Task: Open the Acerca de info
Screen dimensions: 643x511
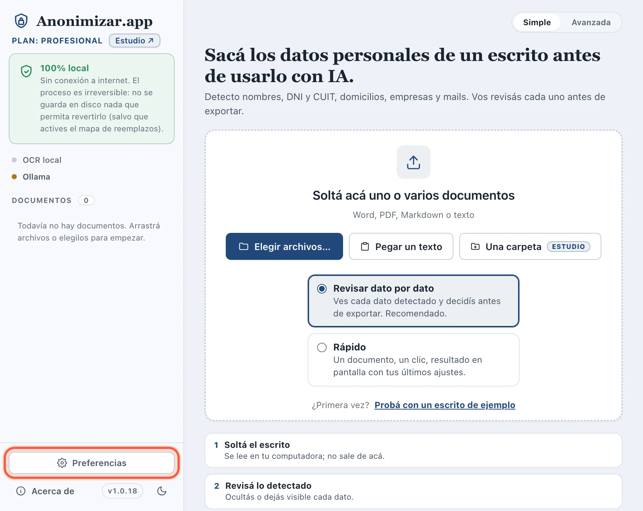Action: pos(45,491)
